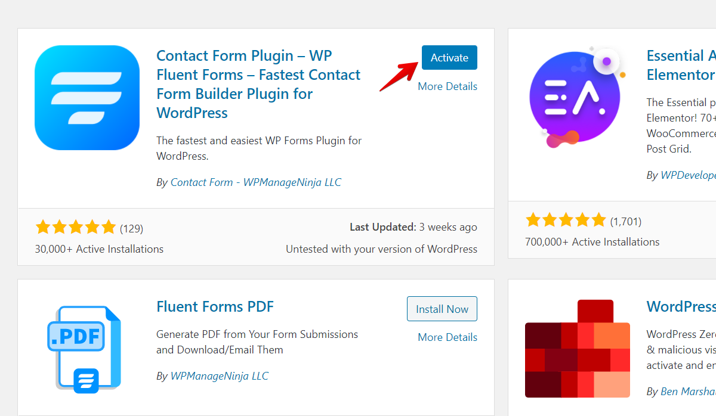Click the five-star rating of WP Fluent Forms
This screenshot has width=716, height=416.
(x=76, y=227)
